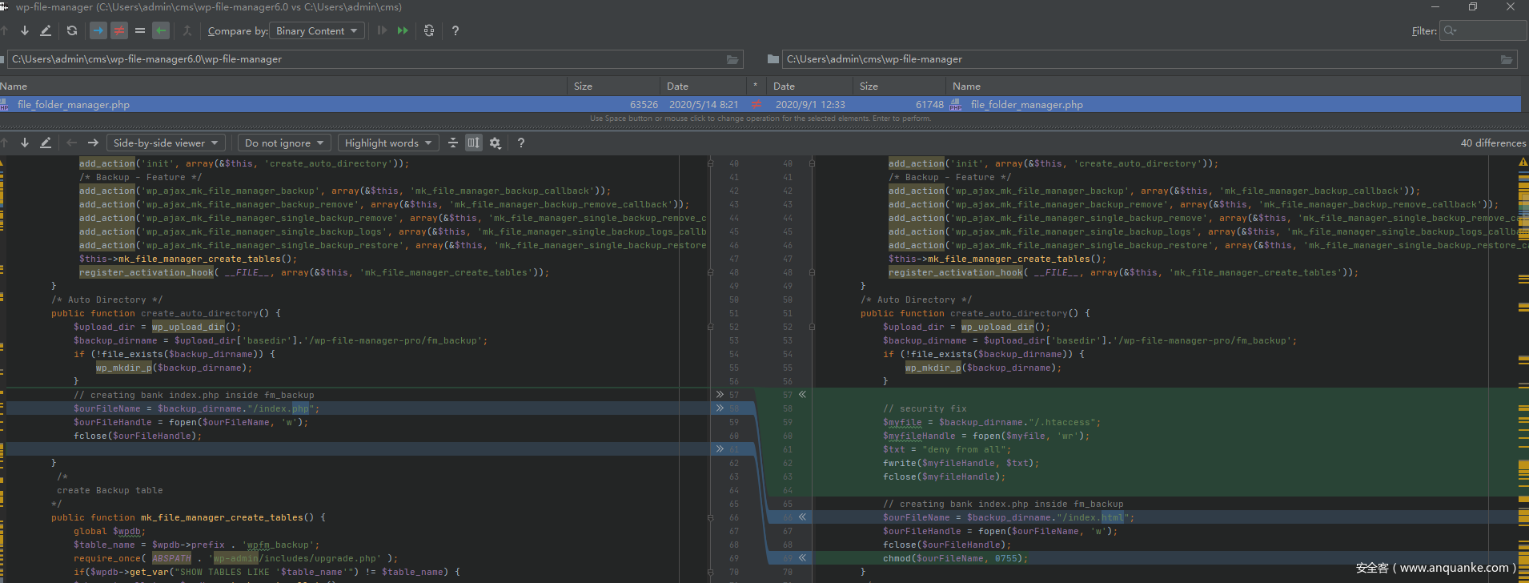
Task: Toggle the blue right-arrow new files filter
Action: pos(98,30)
